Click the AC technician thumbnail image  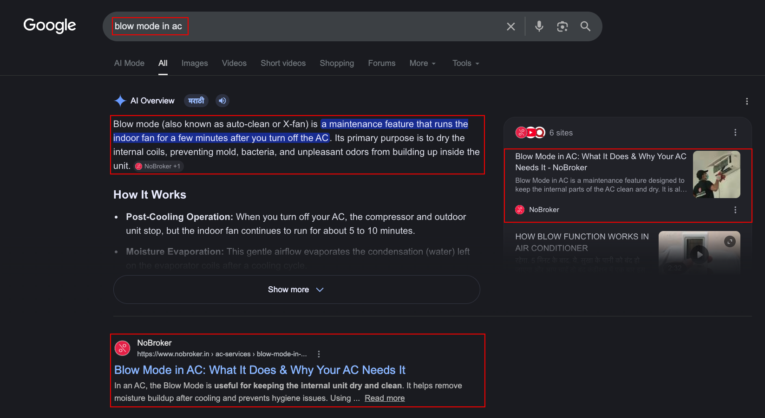(x=717, y=174)
